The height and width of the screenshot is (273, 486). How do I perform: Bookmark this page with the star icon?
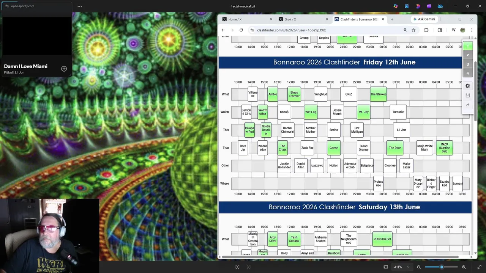413,30
